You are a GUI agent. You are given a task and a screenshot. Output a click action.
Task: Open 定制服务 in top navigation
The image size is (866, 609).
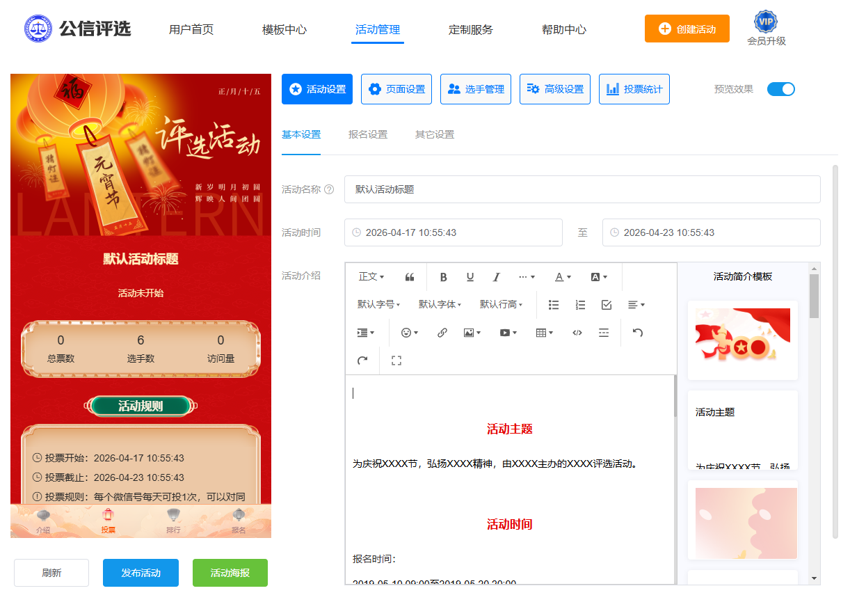(x=471, y=30)
